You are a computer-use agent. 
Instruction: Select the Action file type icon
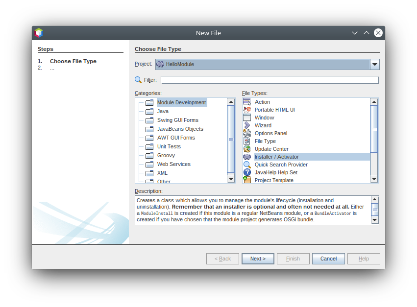click(247, 102)
